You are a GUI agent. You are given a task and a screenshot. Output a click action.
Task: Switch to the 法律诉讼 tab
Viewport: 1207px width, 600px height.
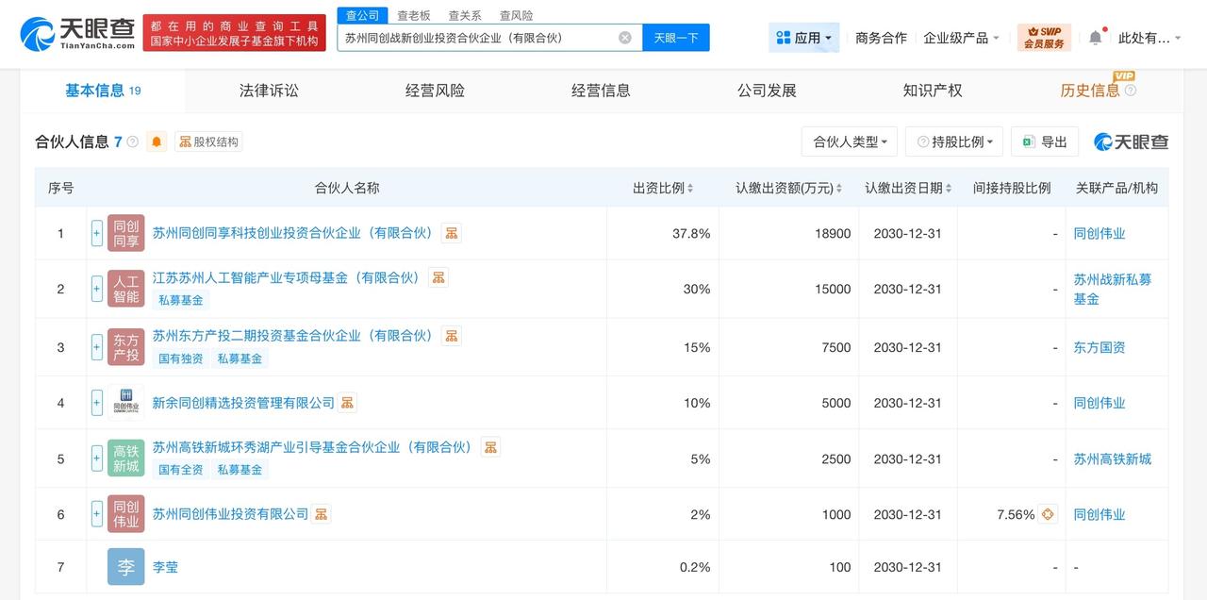click(269, 91)
